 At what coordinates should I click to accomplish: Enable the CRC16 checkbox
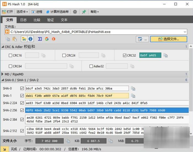point(10,55)
